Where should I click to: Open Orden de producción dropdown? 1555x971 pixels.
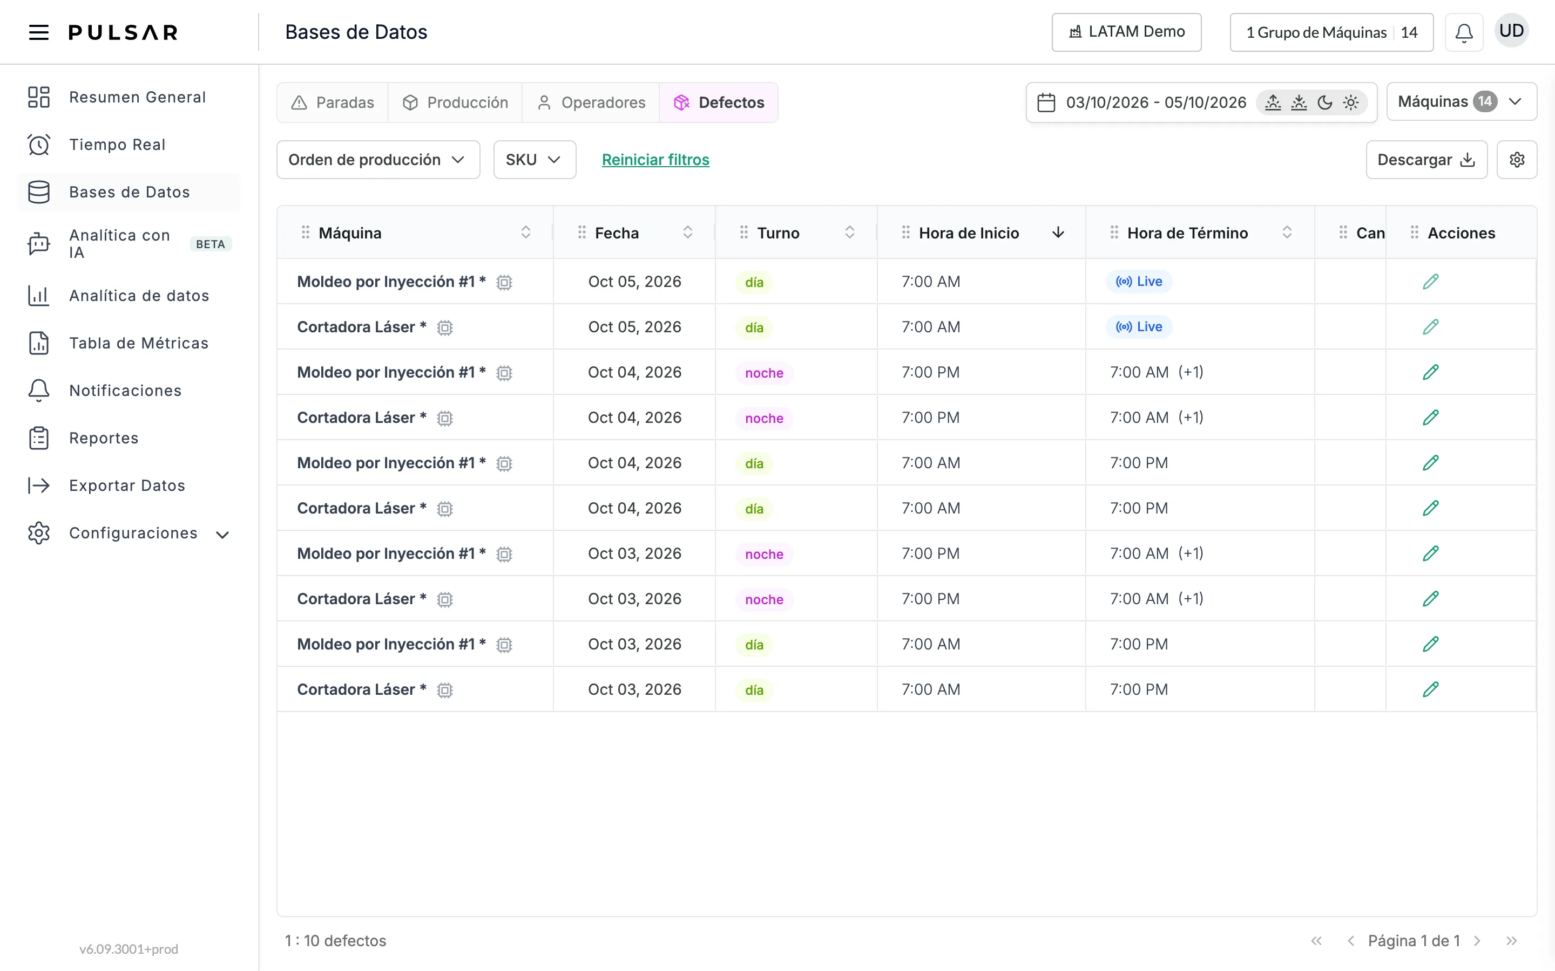[x=378, y=159]
